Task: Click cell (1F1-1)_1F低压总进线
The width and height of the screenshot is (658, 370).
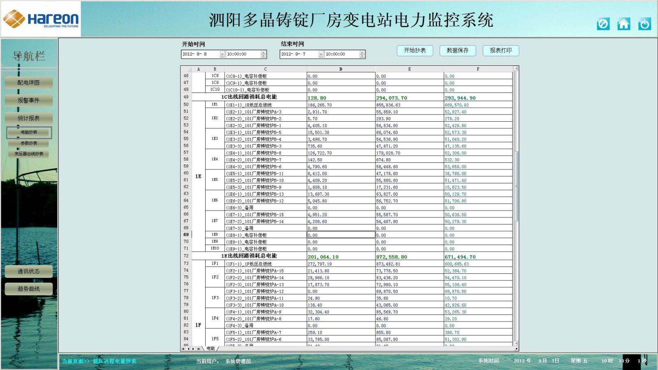Action: coord(266,264)
